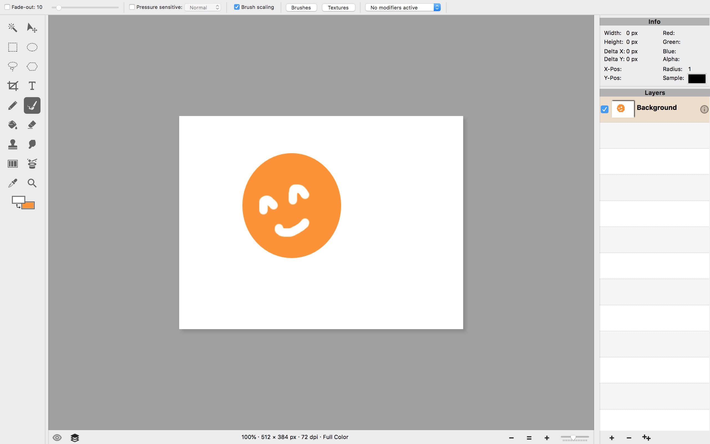Image resolution: width=710 pixels, height=444 pixels.
Task: Activate the Clone Stamp tool
Action: click(x=12, y=144)
